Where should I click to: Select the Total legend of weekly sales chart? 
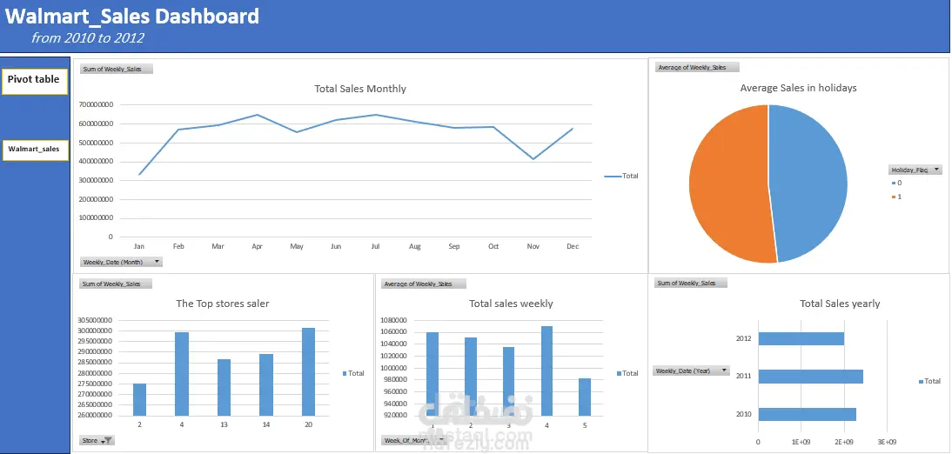point(627,373)
